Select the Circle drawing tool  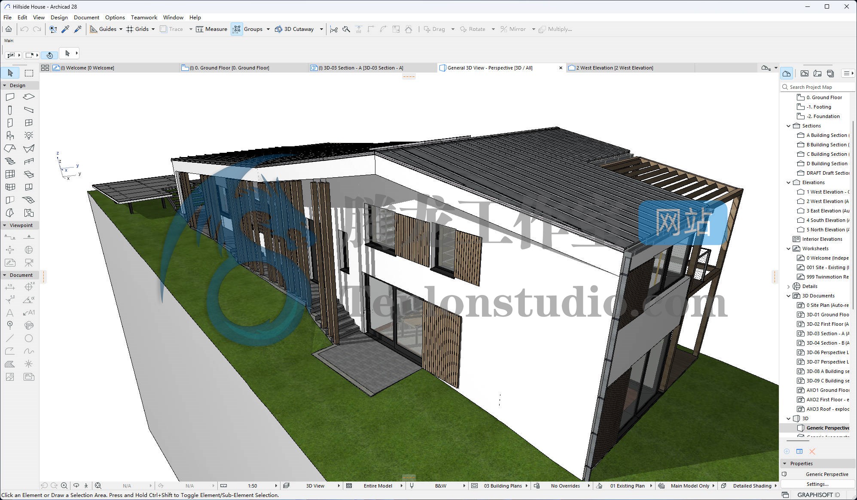click(x=29, y=338)
